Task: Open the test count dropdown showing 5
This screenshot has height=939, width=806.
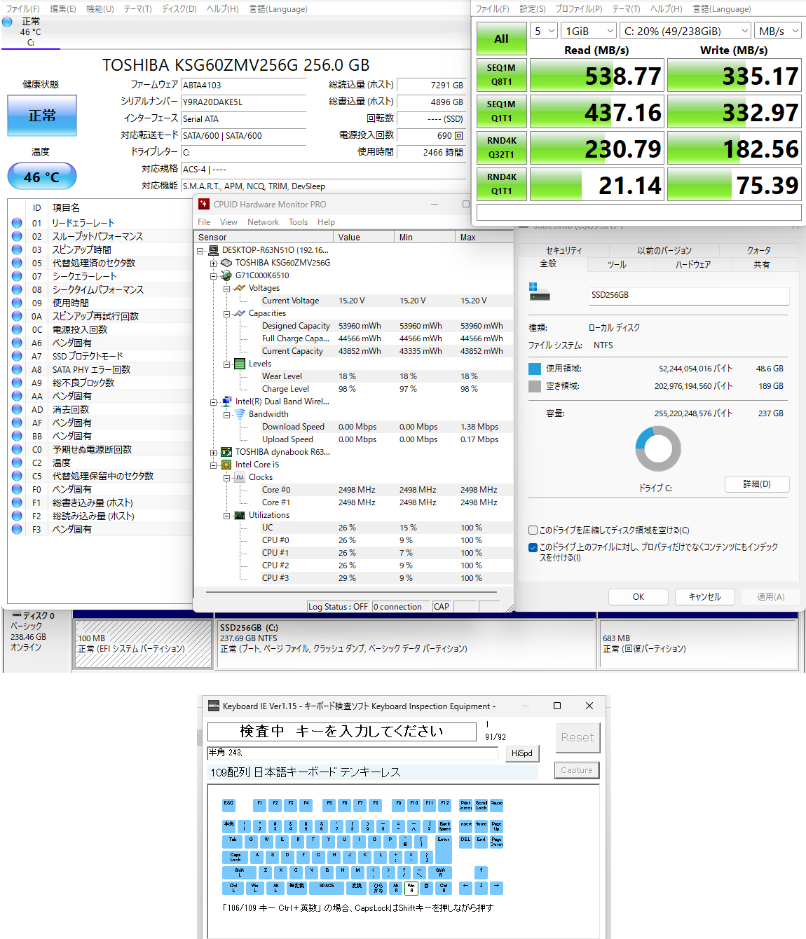Action: [x=544, y=31]
